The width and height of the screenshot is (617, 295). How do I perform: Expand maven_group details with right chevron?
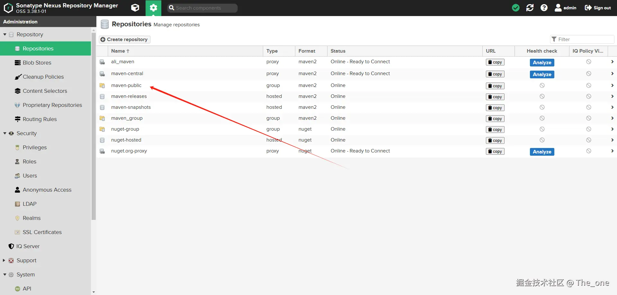(x=612, y=118)
